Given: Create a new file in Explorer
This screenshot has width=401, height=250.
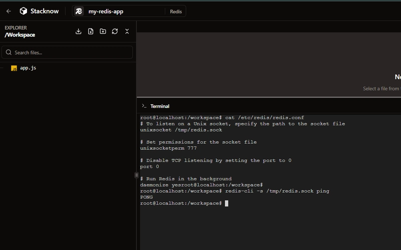Looking at the screenshot, I should coord(91,31).
